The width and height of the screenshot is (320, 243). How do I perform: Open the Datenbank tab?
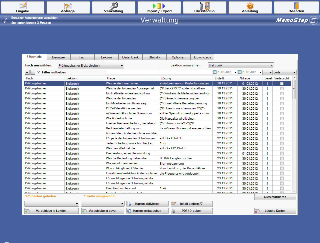[x=130, y=57]
